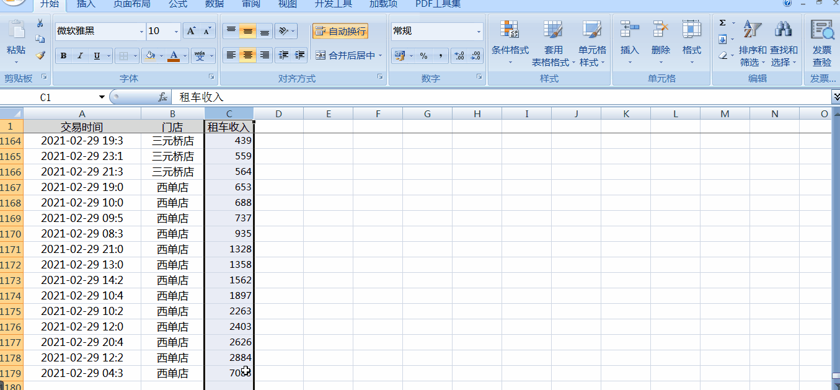Open the 公式 ribbon tab
Viewport: 840px width, 390px height.
click(178, 4)
